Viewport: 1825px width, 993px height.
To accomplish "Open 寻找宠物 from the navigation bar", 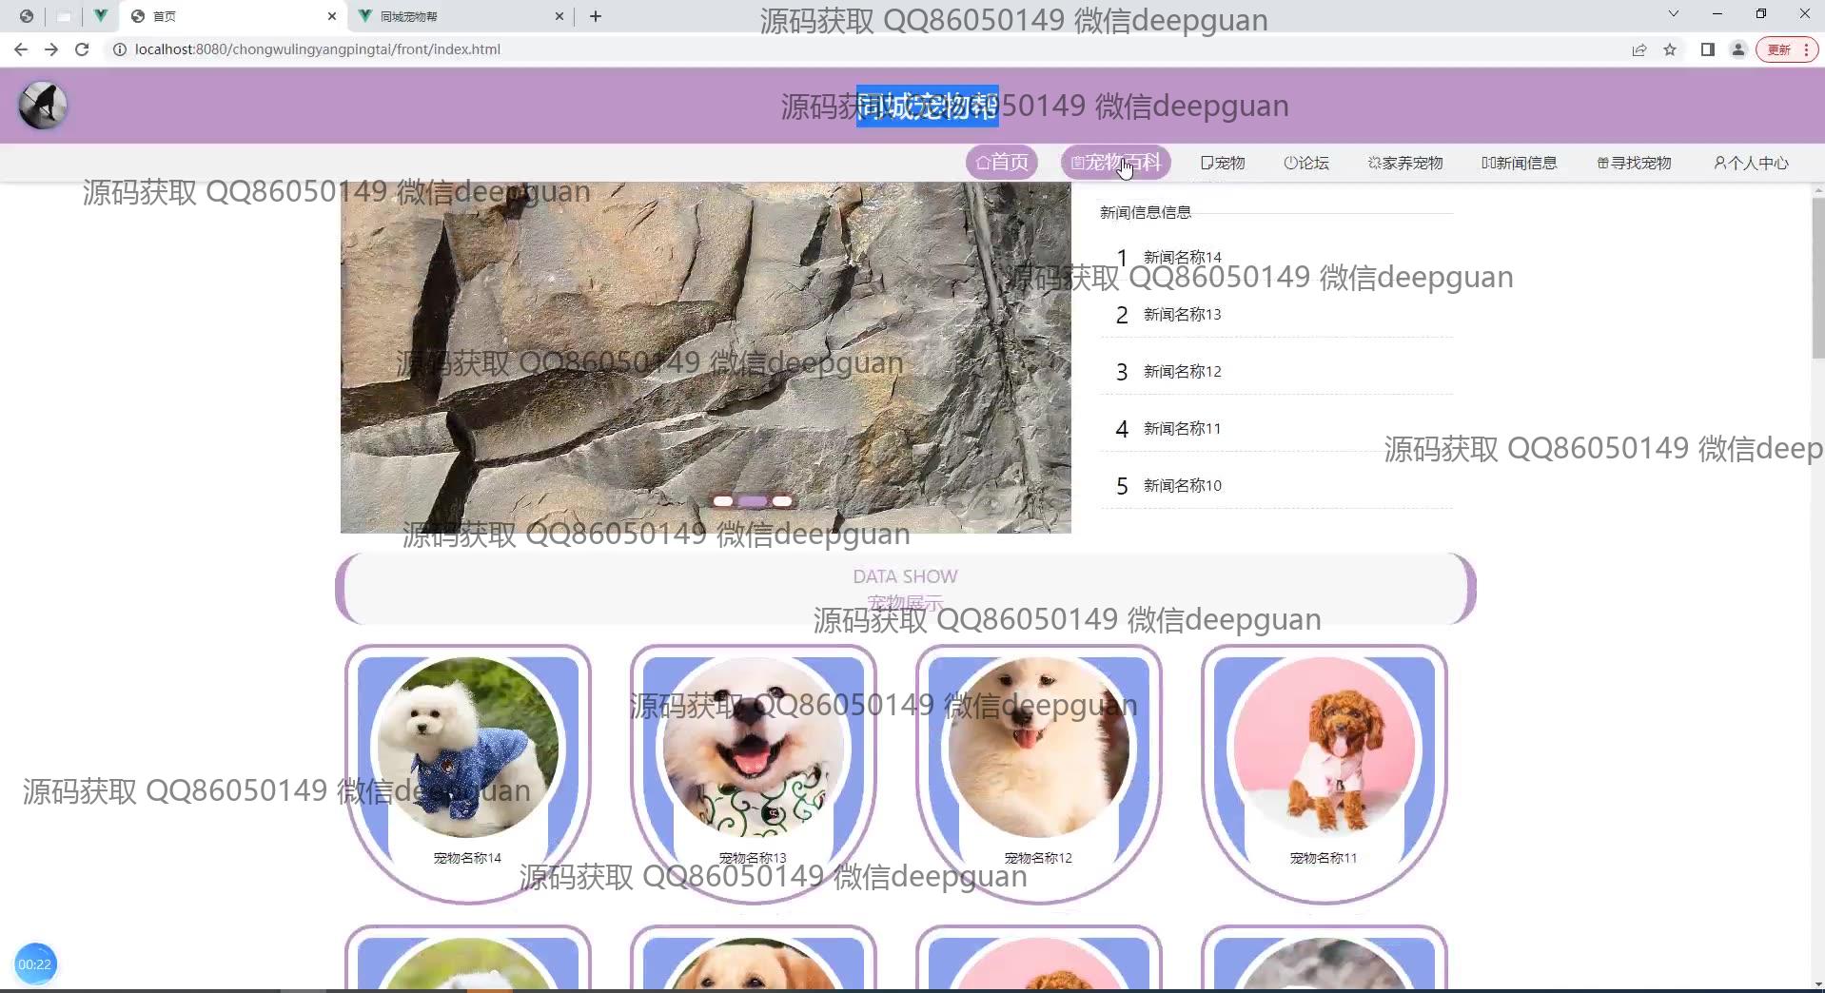I will (1634, 163).
